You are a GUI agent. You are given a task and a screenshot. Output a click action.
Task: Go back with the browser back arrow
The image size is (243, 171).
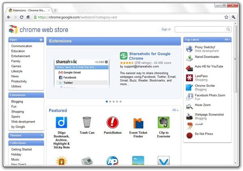click(9, 17)
